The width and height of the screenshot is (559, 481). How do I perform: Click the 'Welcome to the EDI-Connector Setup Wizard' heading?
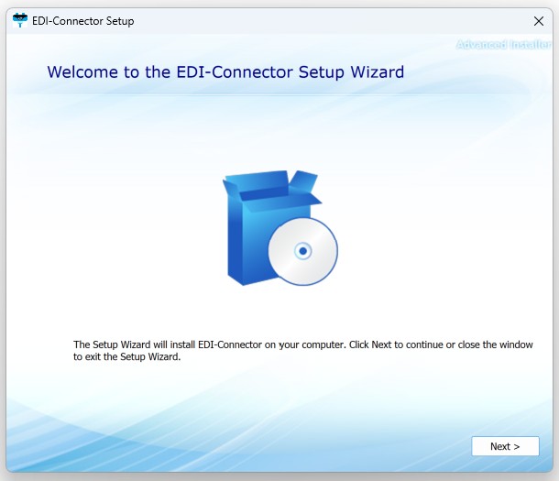point(225,72)
